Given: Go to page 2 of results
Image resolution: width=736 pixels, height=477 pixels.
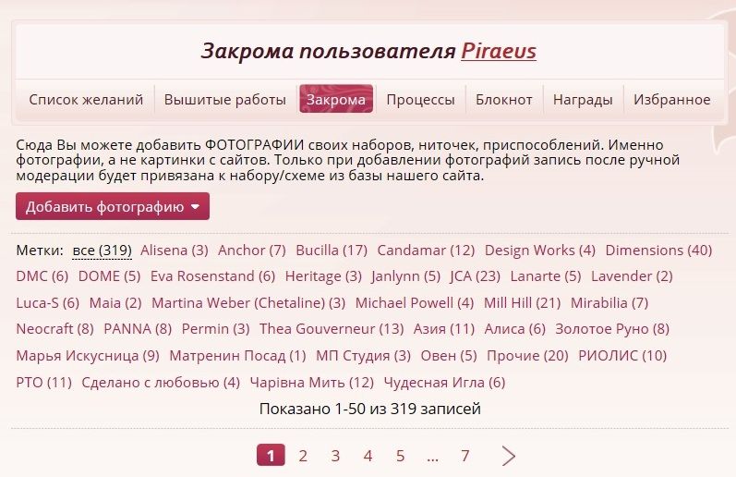Looking at the screenshot, I should pyautogui.click(x=303, y=456).
